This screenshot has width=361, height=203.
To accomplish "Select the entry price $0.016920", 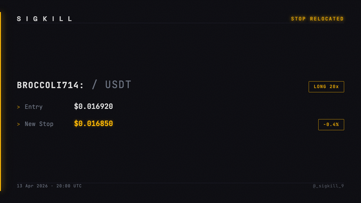I will 93,106.
